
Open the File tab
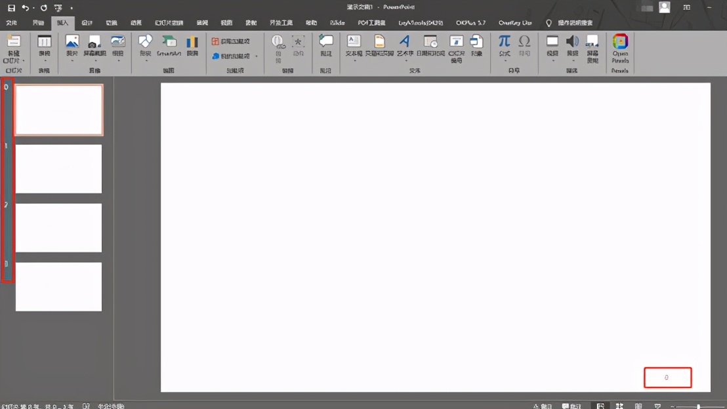click(x=12, y=23)
